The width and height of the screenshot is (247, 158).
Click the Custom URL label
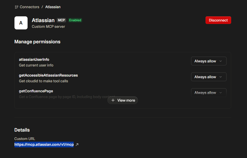[25, 139]
